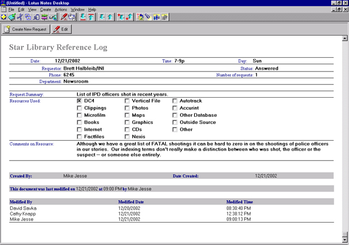Click Cathy Knapp in Modified By list
This screenshot has width=349, height=245.
[23, 214]
